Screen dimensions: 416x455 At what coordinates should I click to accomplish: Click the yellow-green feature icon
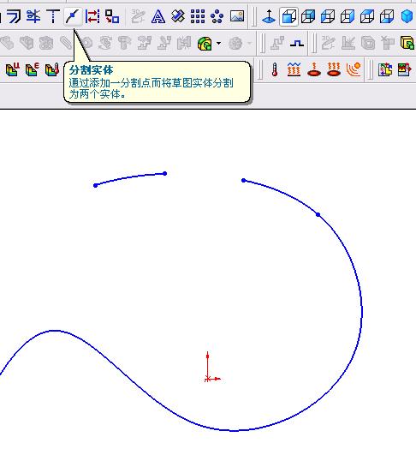click(x=205, y=44)
